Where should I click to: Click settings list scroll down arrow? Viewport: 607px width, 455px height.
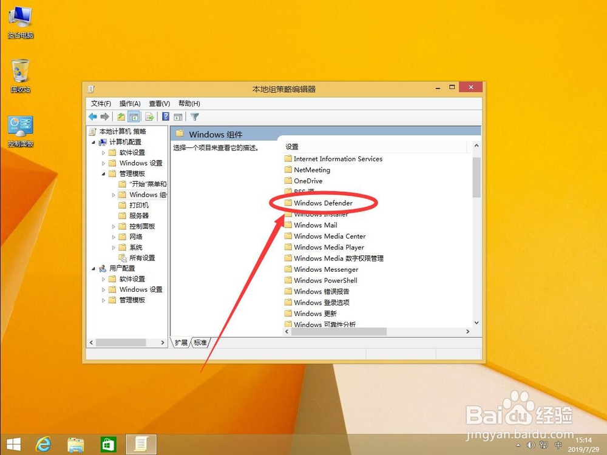[x=476, y=323]
